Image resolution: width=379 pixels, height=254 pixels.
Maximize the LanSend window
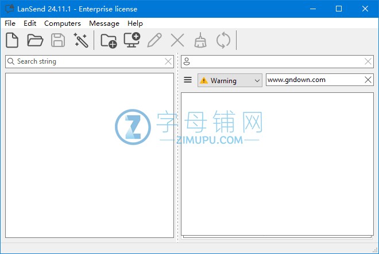[339, 9]
